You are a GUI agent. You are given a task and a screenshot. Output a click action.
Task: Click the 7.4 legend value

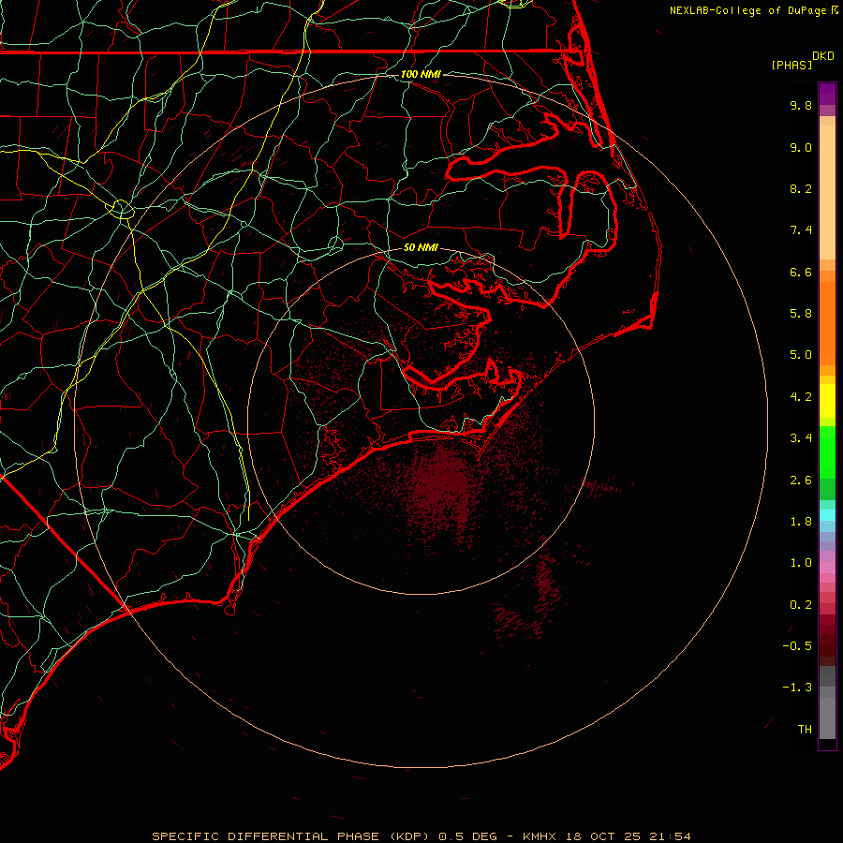801,230
